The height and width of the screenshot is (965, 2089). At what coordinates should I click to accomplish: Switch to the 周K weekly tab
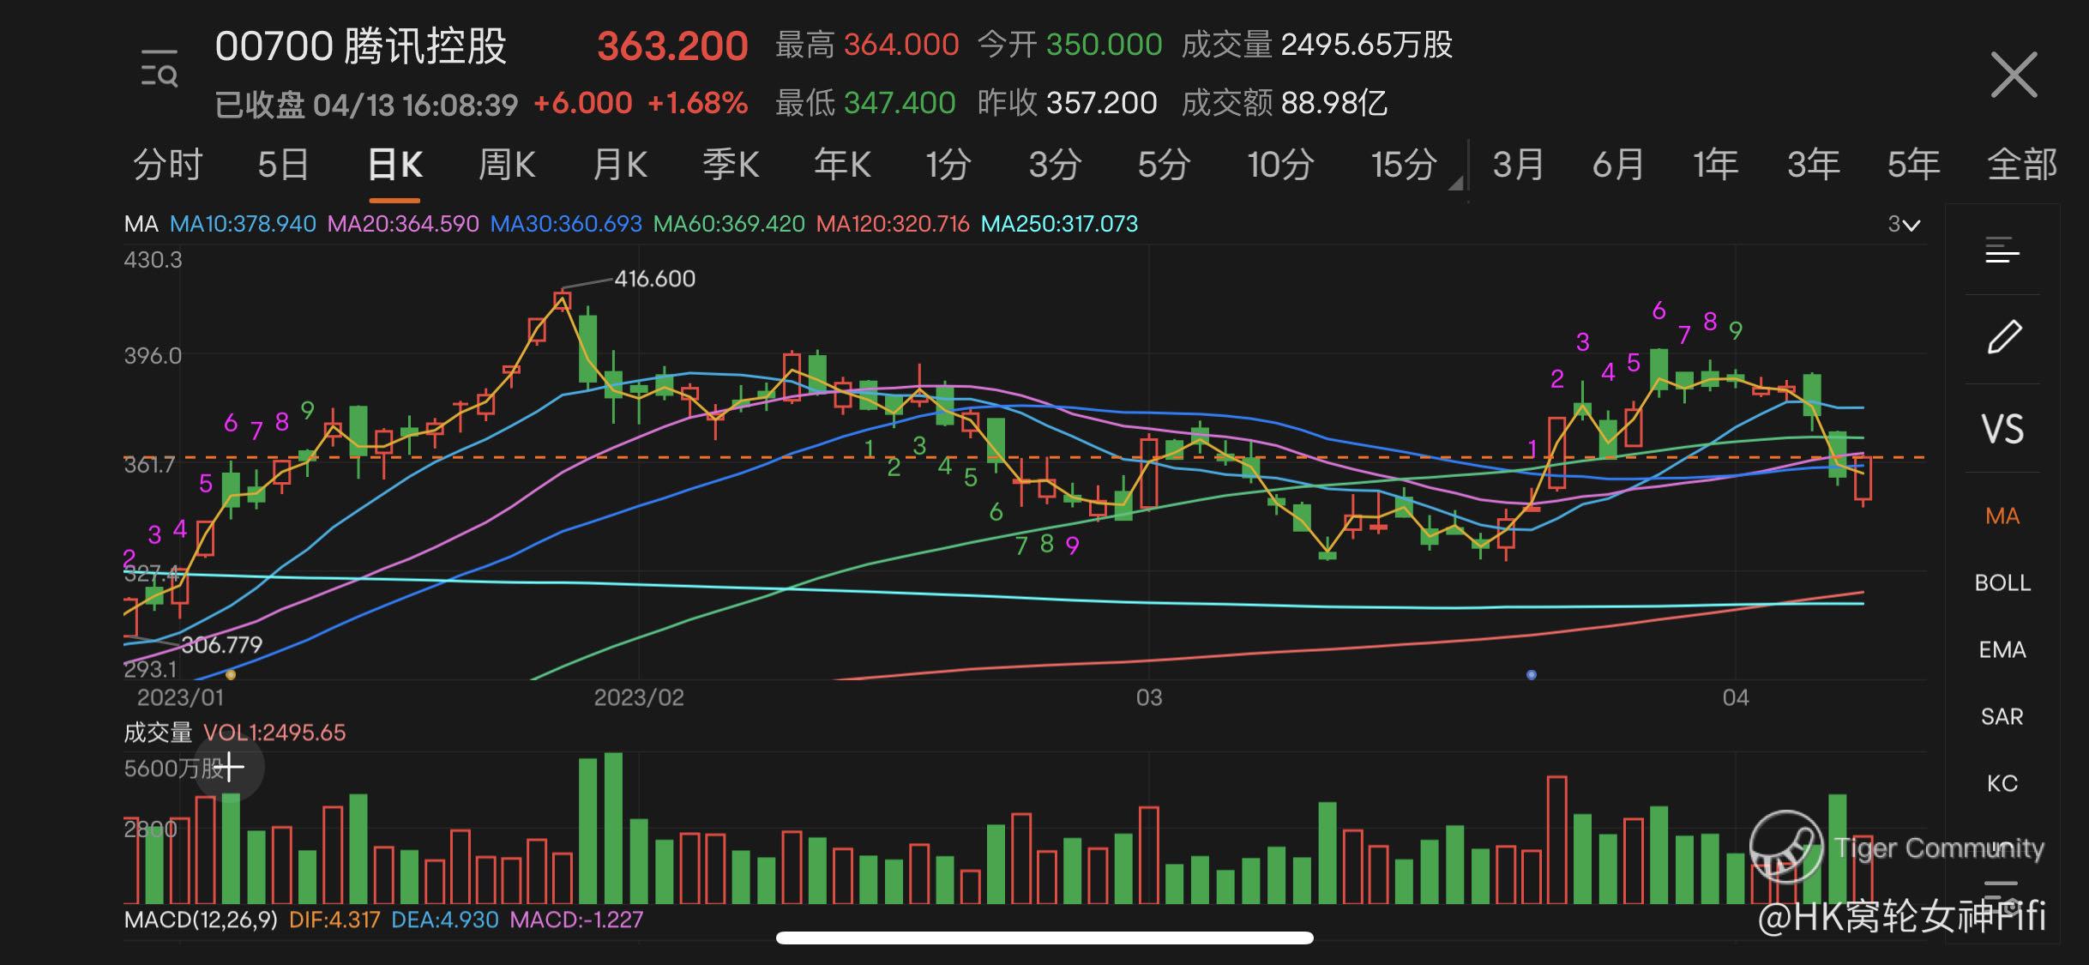point(506,165)
